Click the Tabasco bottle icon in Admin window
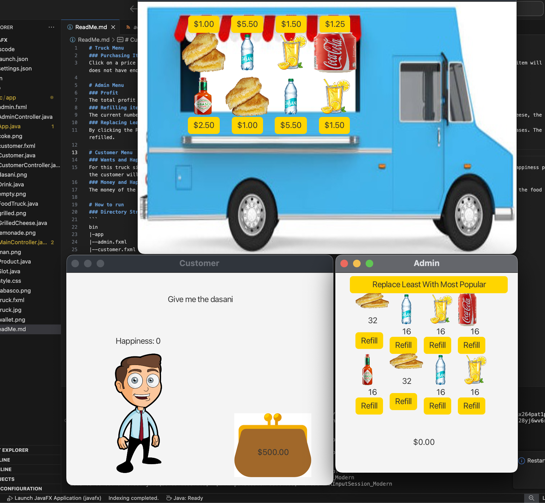The image size is (545, 503). (x=367, y=370)
